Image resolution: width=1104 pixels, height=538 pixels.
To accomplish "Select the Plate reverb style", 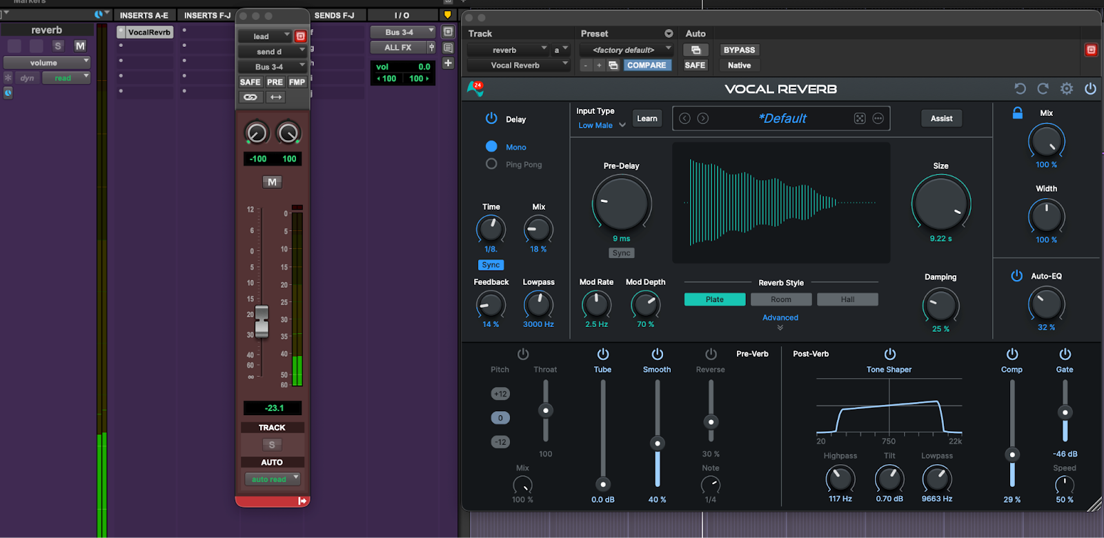I will click(715, 299).
